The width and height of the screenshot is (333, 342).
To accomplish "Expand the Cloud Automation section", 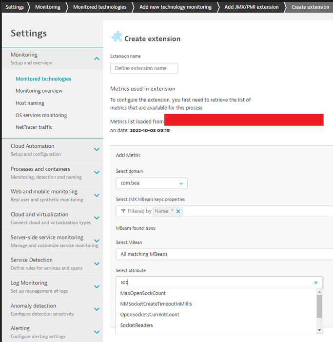I will point(97,149).
